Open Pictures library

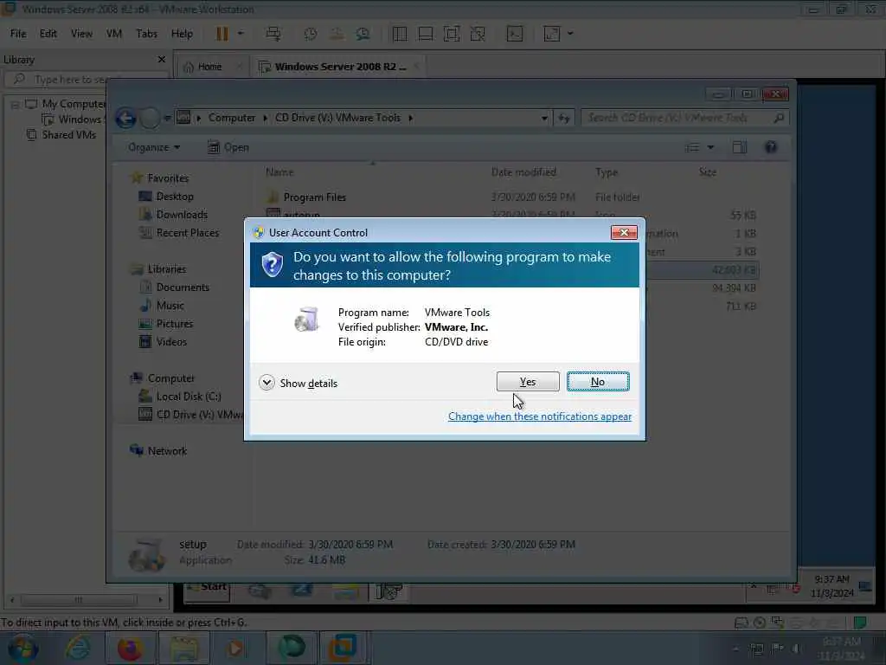click(174, 324)
